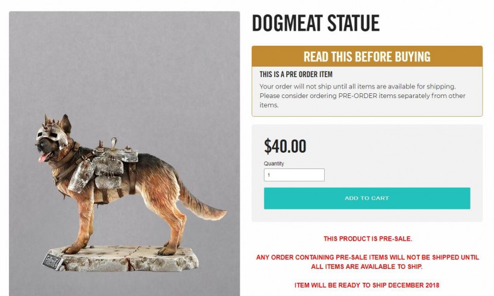
Task: Click the Read This Before Buying banner
Action: [366, 57]
